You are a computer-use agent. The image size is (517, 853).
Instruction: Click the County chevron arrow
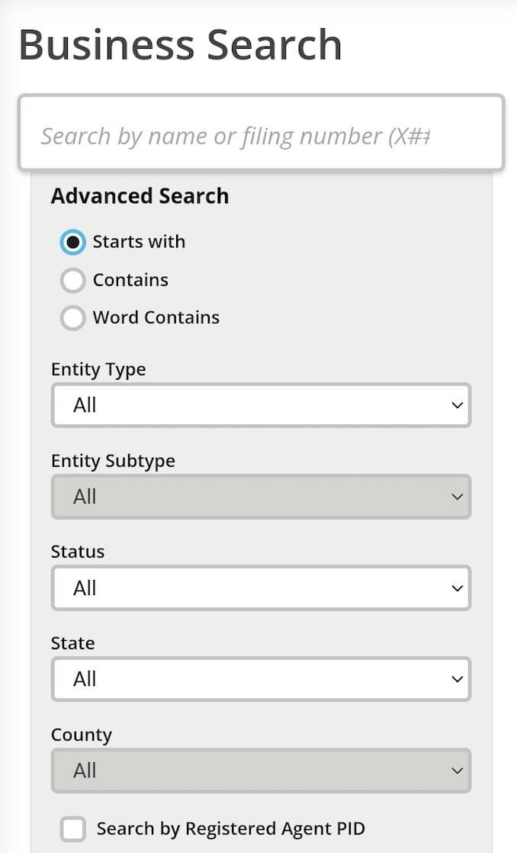point(457,771)
